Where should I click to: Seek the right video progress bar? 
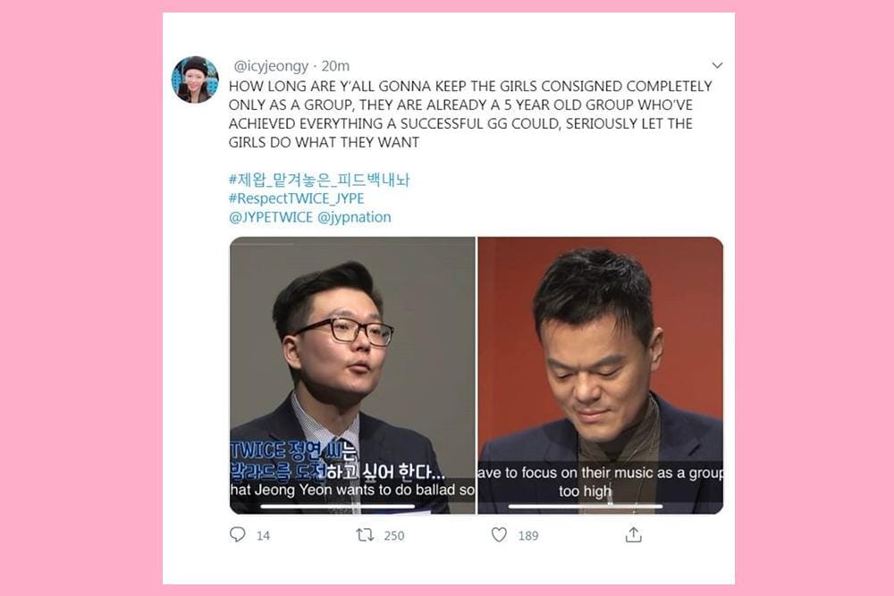tap(586, 506)
